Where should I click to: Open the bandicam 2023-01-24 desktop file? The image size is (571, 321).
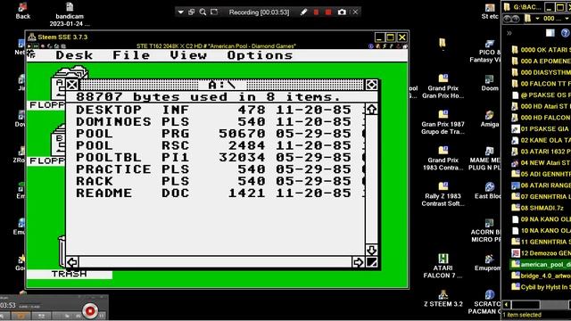(70, 14)
